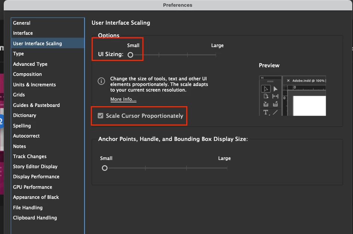Click the largest tick on UI Sizing slider
The height and width of the screenshot is (234, 353).
tap(216, 55)
